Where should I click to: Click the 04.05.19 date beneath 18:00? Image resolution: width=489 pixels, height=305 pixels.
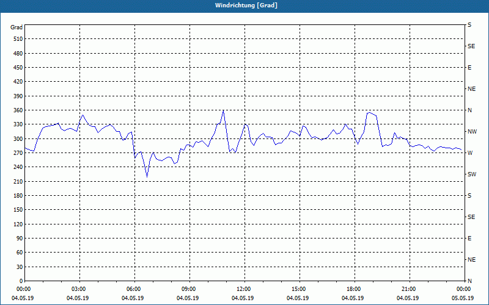(353, 298)
